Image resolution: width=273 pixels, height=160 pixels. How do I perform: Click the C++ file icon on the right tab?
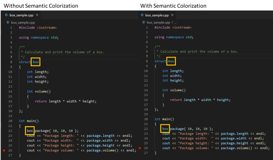pos(143,15)
